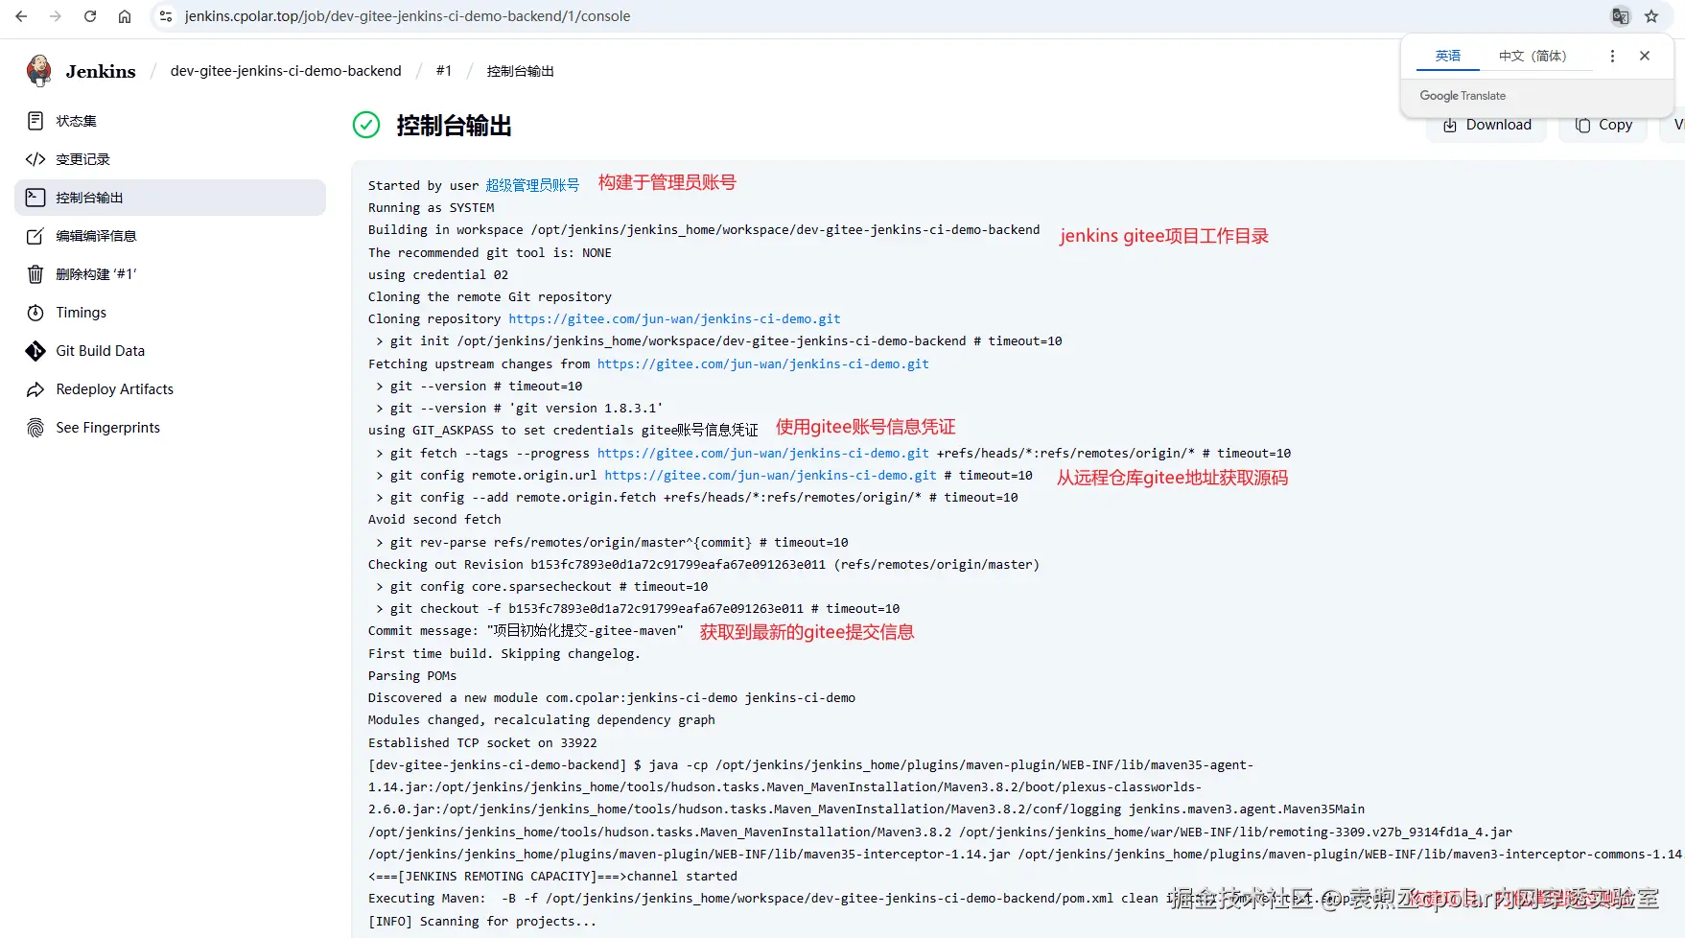Click the browser back arrow
1685x938 pixels.
(x=21, y=16)
